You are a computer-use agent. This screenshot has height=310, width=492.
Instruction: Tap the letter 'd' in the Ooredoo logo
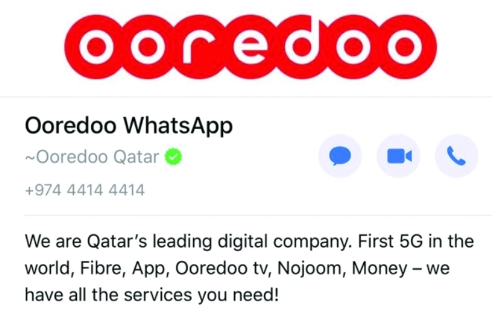coord(301,41)
